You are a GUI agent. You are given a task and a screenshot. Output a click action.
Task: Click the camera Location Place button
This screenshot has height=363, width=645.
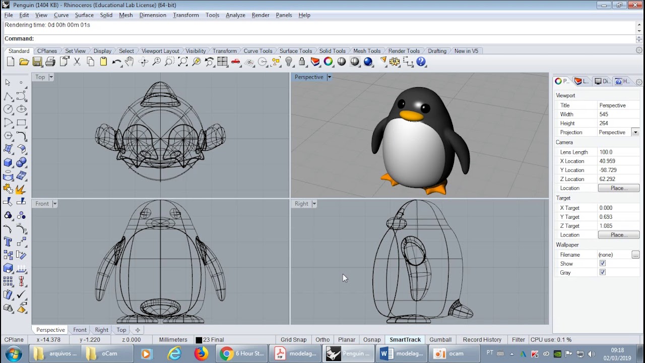pos(619,188)
